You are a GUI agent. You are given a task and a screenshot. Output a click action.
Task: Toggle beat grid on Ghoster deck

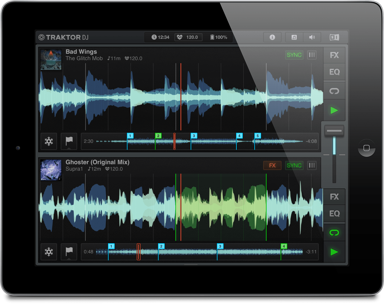coord(312,165)
